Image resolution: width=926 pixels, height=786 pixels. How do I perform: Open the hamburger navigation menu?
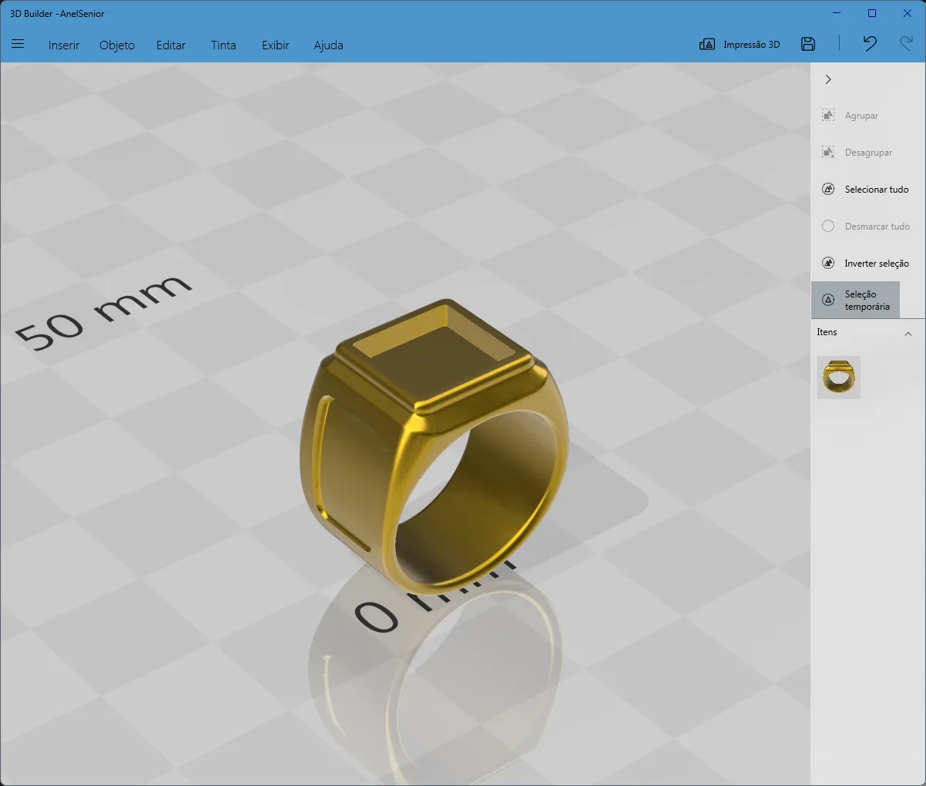click(18, 44)
